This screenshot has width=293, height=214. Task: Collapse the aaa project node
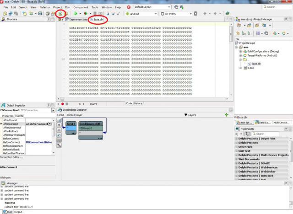(x=236, y=47)
